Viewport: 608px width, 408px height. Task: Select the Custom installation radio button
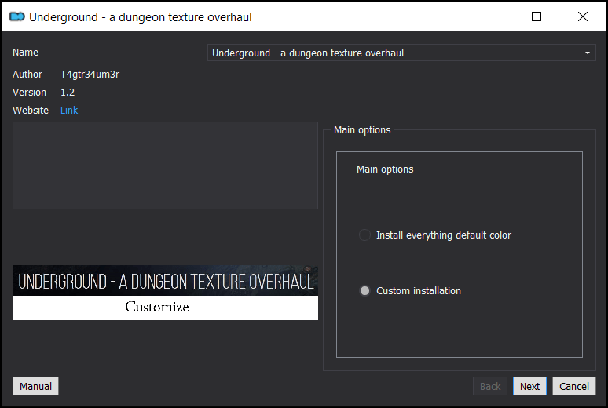point(364,290)
